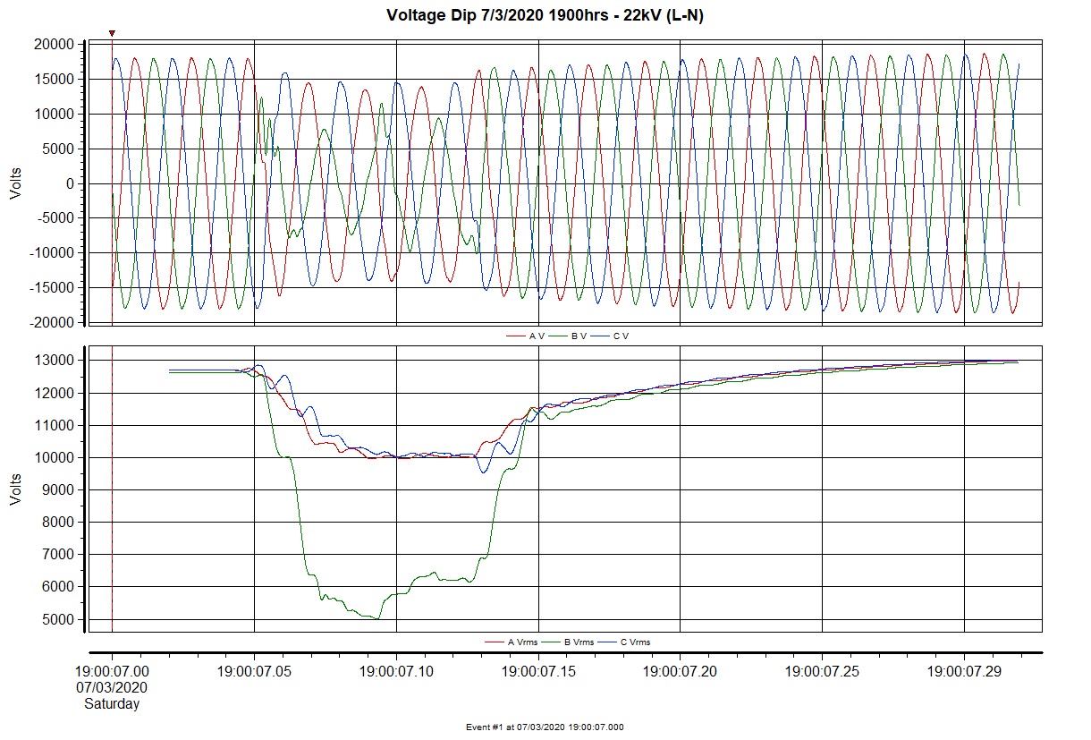Select the color swatch beside "B Vrms"
Viewport: 1091px width, 740px height.
550,642
